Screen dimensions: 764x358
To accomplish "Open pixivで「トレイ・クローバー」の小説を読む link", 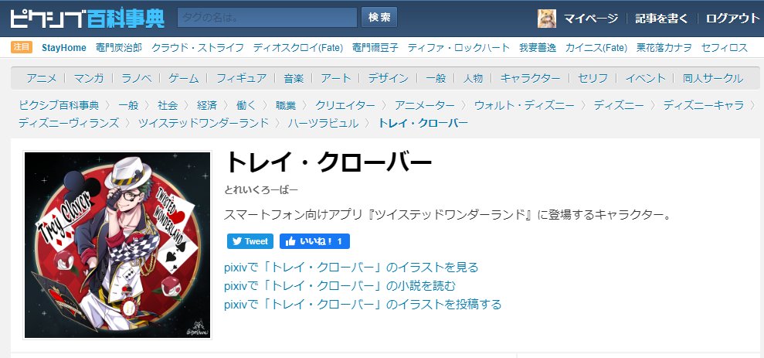I will tap(340, 286).
